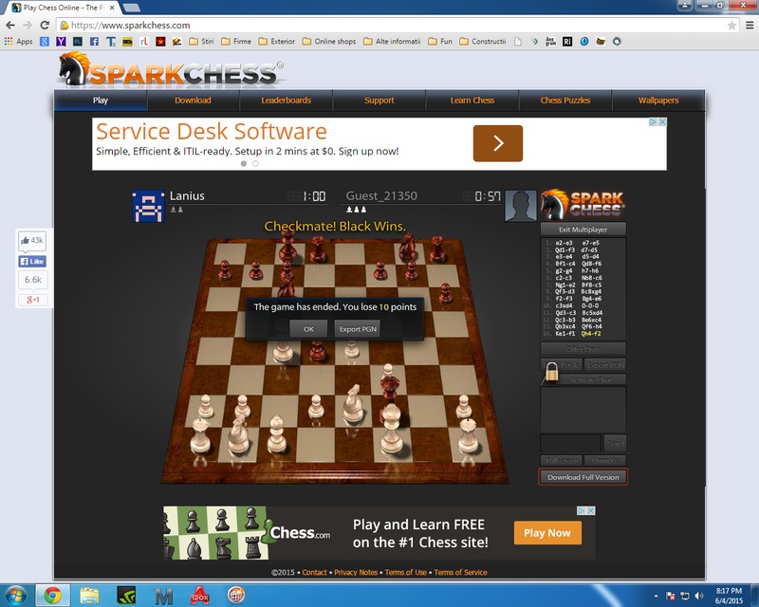This screenshot has height=607, width=759.
Task: Open the Download tab
Action: click(194, 101)
